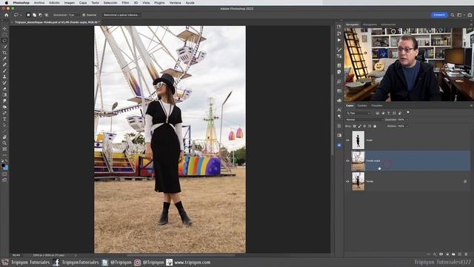Choose Intersect with selection mode
The height and width of the screenshot is (267, 474).
tap(47, 15)
